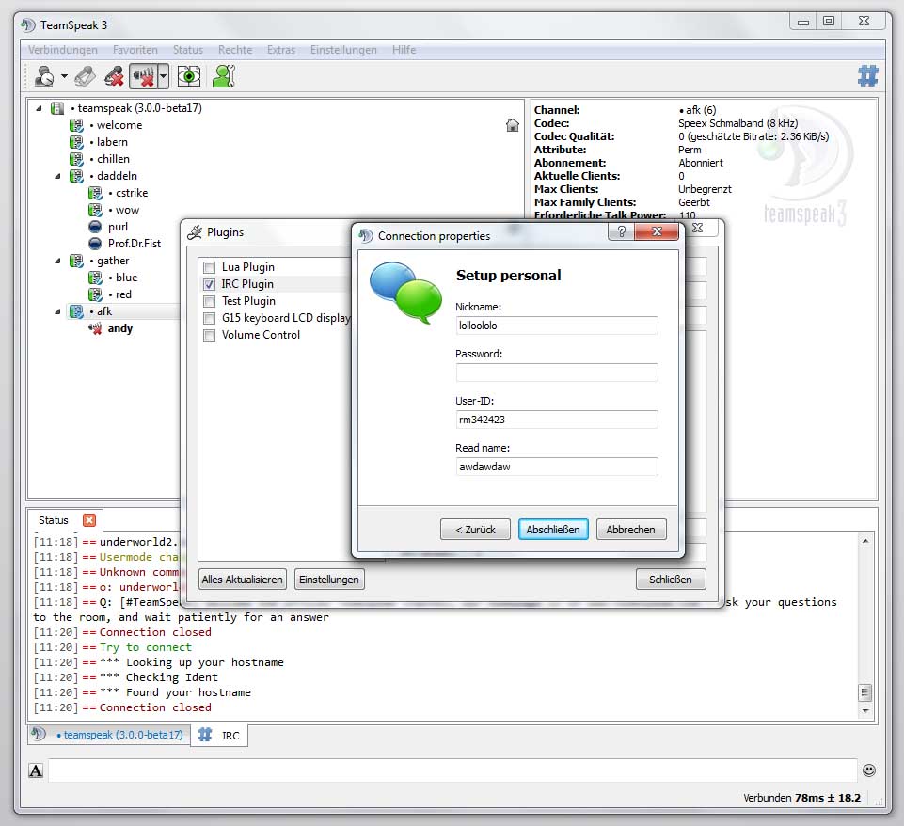This screenshot has width=904, height=826.
Task: Collapse the gather channel tree
Action: (x=58, y=261)
